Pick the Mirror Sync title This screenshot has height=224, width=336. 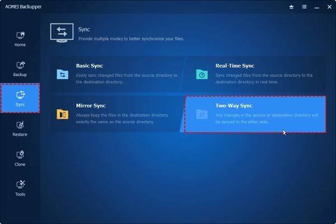[91, 105]
